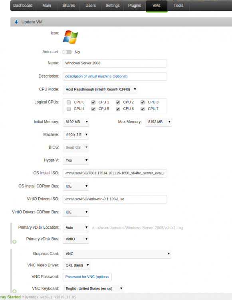The height and width of the screenshot is (300, 232).
Task: Open the Plugins tab
Action: 135,6
